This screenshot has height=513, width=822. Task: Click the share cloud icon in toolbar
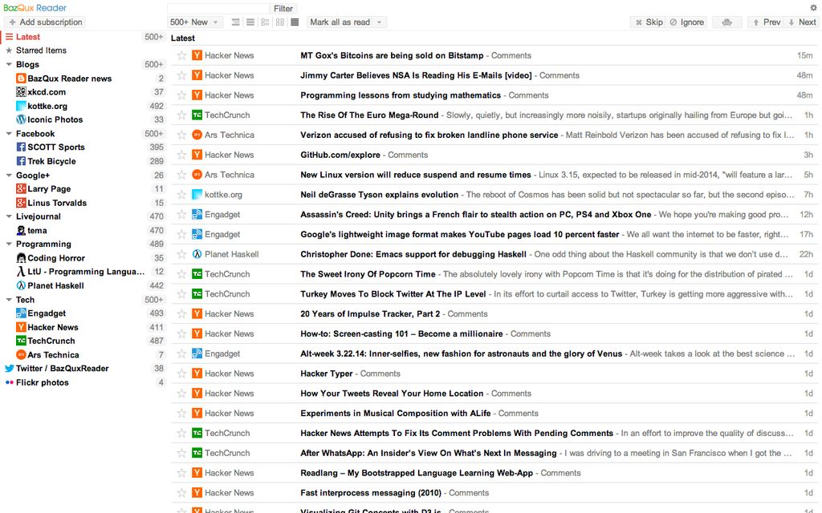point(726,22)
